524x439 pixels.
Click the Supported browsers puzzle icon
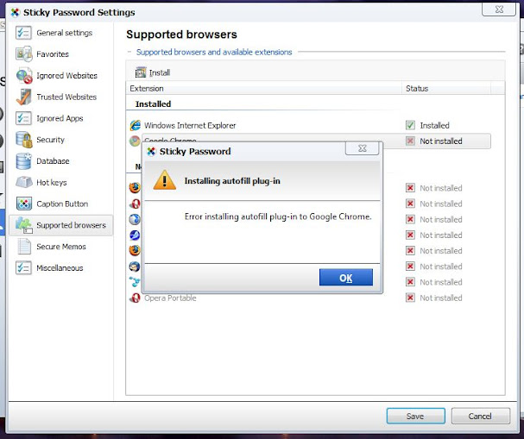point(23,225)
